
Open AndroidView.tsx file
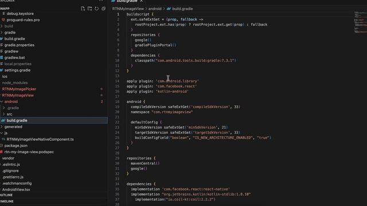click(x=16, y=190)
